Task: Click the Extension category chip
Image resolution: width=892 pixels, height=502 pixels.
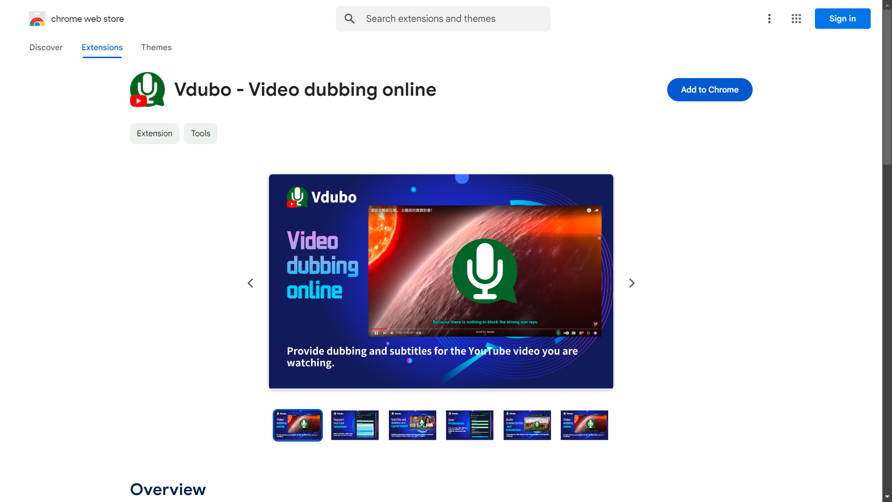Action: point(154,133)
